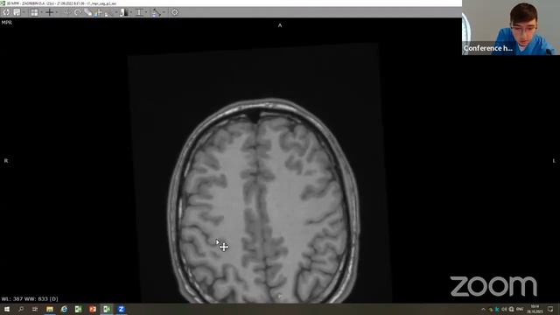
Task: Open Task View on the taskbar
Action: pos(35,309)
